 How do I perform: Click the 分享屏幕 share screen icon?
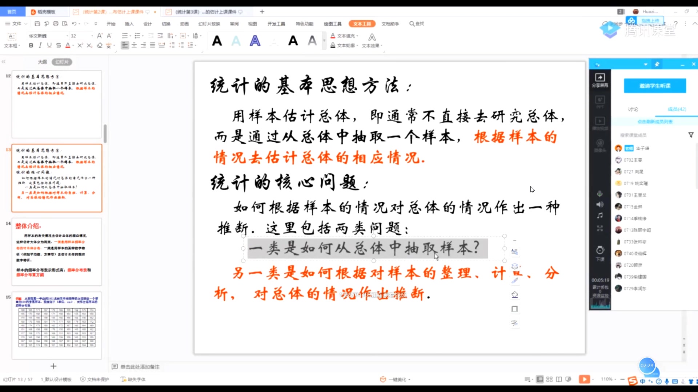pyautogui.click(x=599, y=79)
